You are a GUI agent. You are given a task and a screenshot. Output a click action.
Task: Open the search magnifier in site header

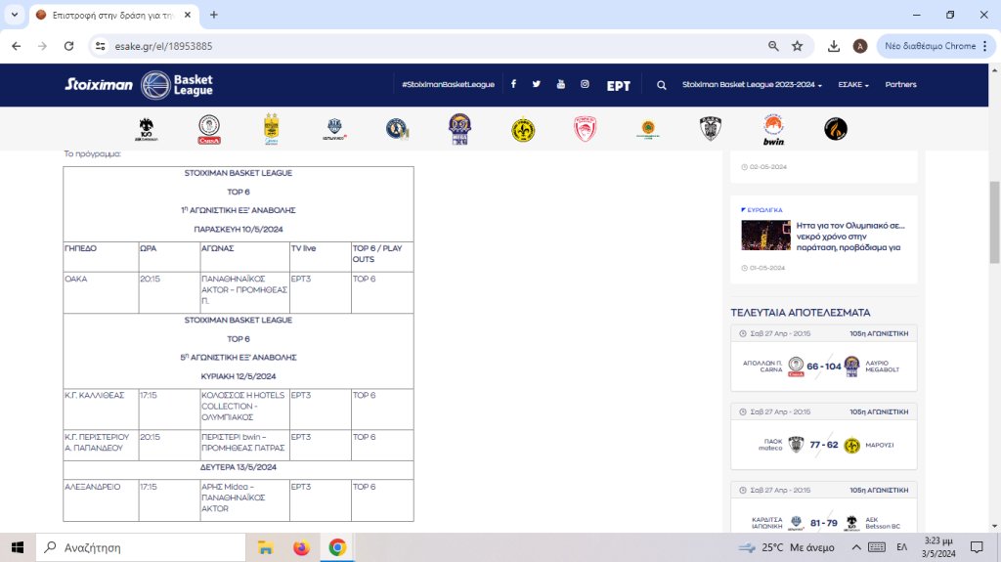(662, 85)
